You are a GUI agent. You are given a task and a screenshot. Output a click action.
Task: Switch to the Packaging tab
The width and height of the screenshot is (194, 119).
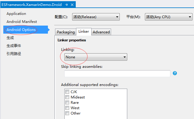point(66,32)
